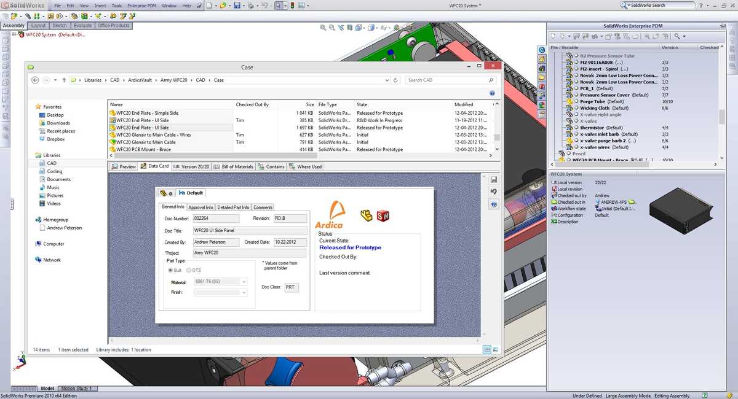
Task: Click the Back navigation arrow in Case window
Action: pyautogui.click(x=35, y=80)
